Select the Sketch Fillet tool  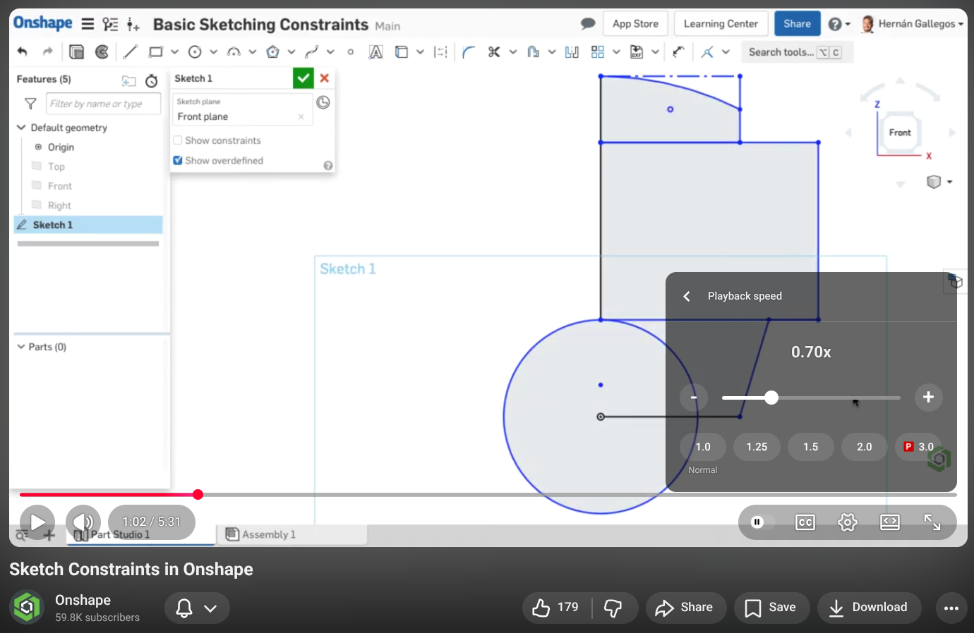coord(469,51)
